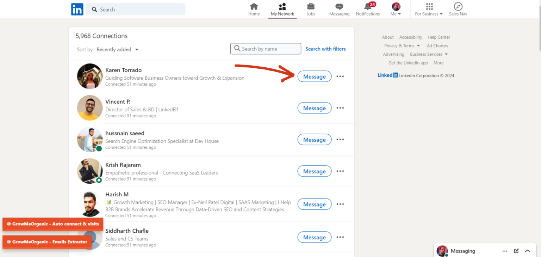Open Get the LinkedIn app link
Image resolution: width=541 pixels, height=257 pixels.
(408, 63)
